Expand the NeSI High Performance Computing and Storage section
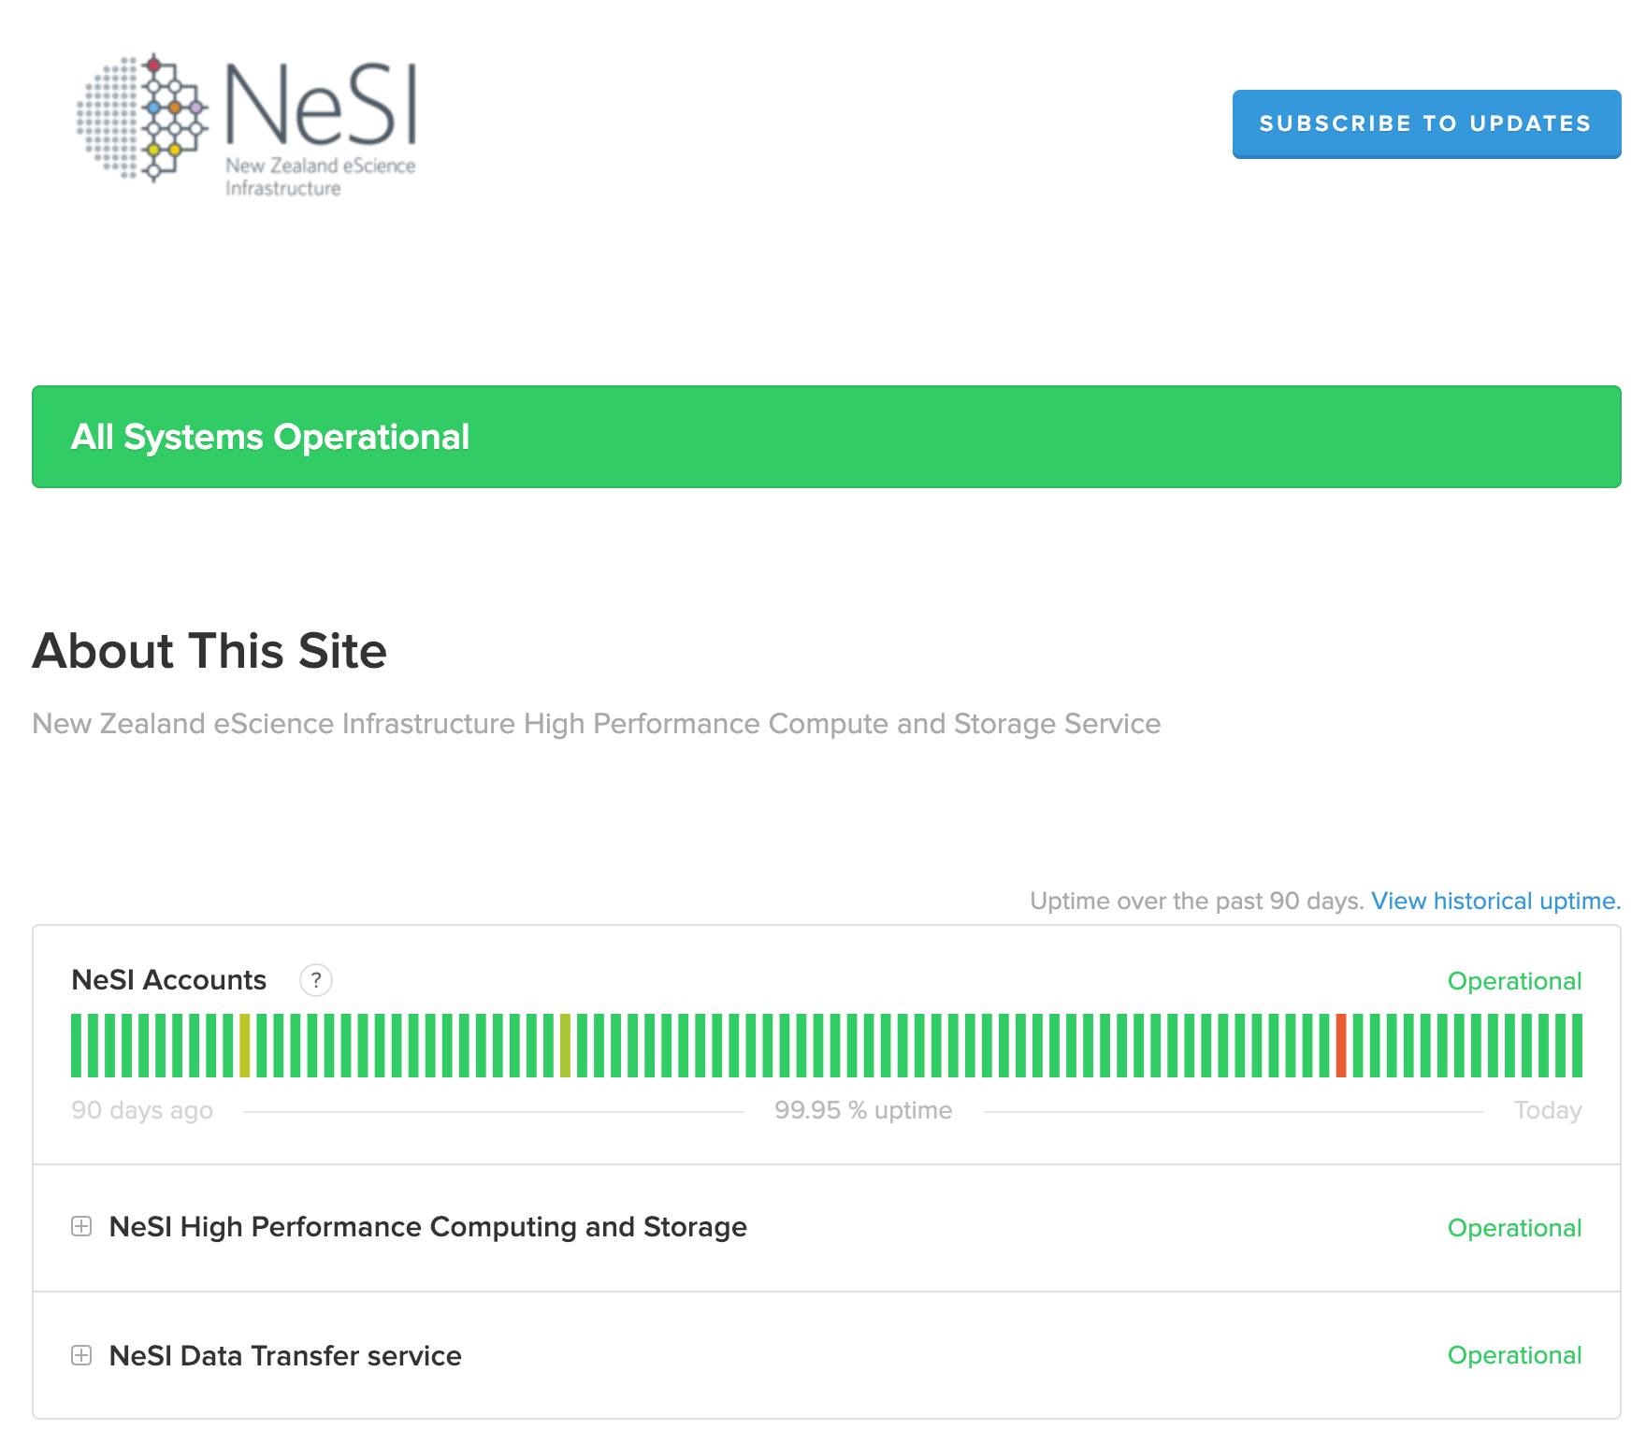The image size is (1646, 1444). coord(428,1226)
